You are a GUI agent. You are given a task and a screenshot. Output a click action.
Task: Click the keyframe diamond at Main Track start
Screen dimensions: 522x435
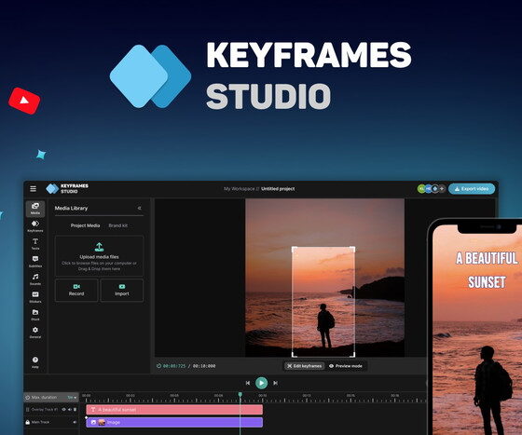point(86,417)
